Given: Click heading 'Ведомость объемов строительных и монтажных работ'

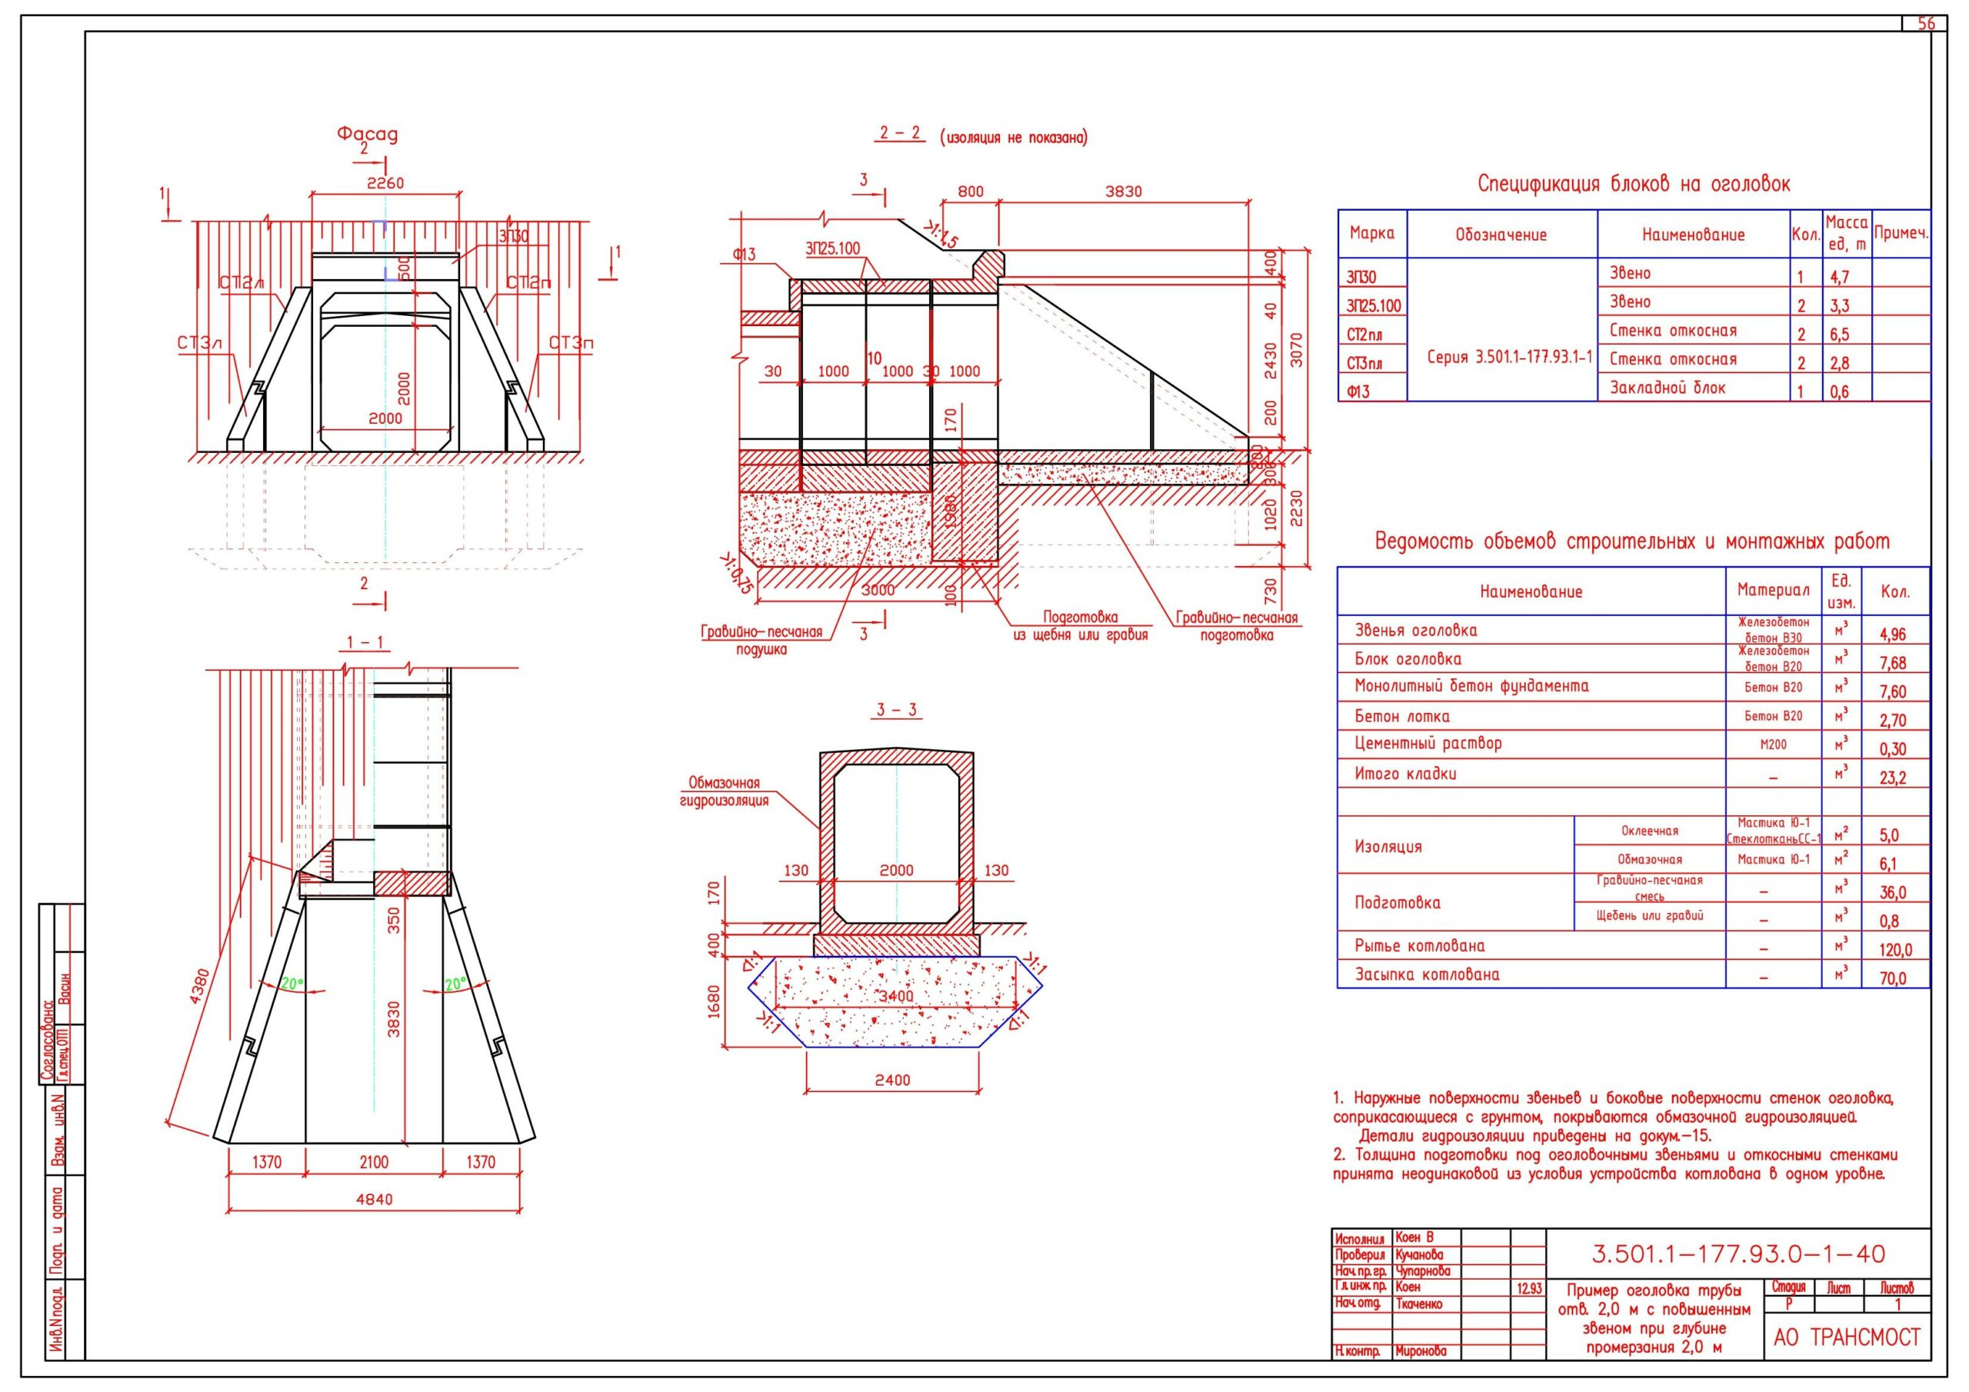Looking at the screenshot, I should click(x=1632, y=541).
